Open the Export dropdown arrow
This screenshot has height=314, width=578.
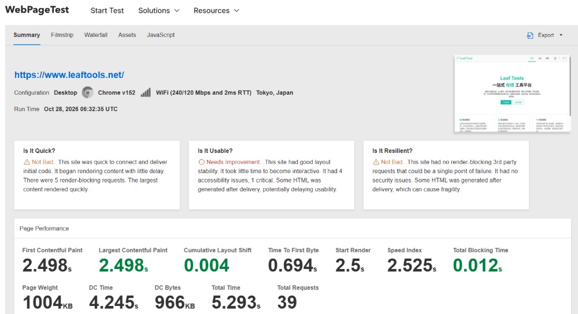(561, 35)
